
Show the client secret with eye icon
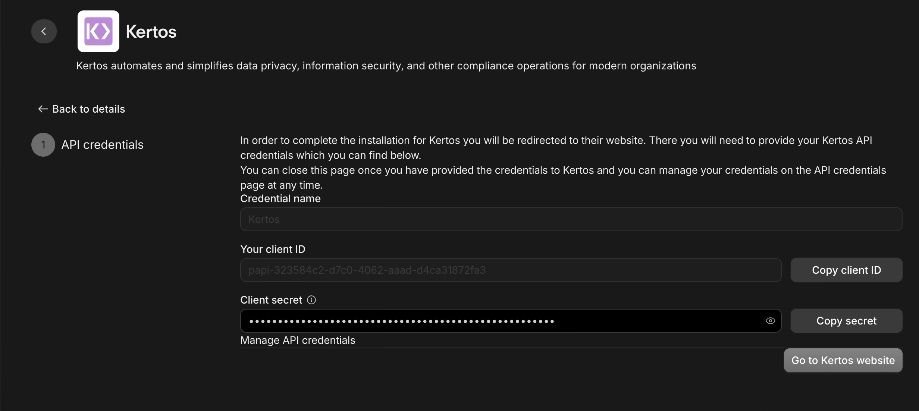click(770, 321)
